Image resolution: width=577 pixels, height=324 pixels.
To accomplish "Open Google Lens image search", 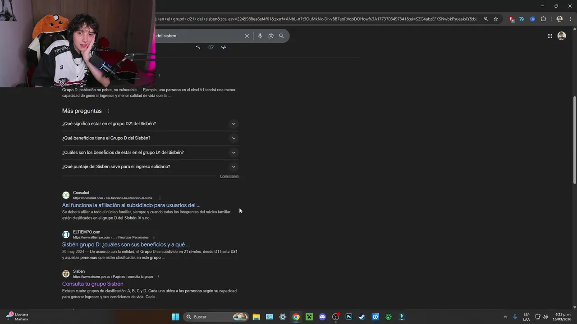I will point(271,36).
